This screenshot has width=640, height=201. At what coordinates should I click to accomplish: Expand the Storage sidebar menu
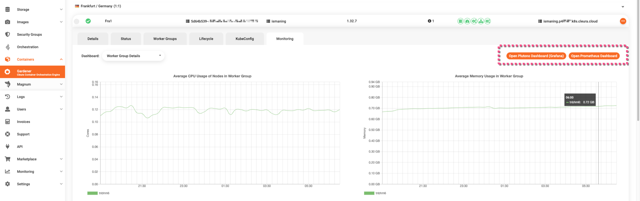point(61,10)
